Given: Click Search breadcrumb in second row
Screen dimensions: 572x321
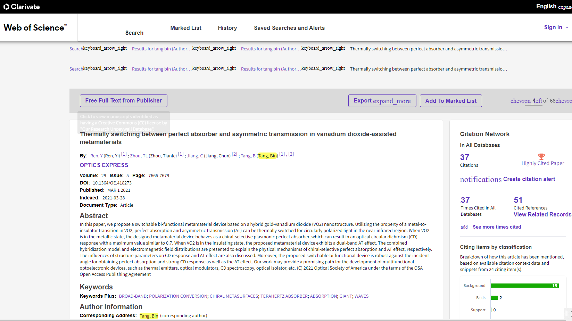Looking at the screenshot, I should pos(76,69).
